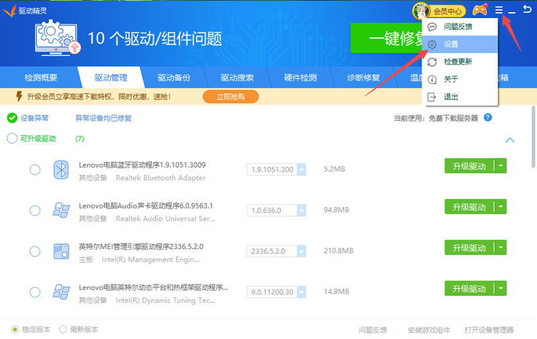
Task: Click the Intel MEI motherboard chip icon
Action: (x=61, y=251)
